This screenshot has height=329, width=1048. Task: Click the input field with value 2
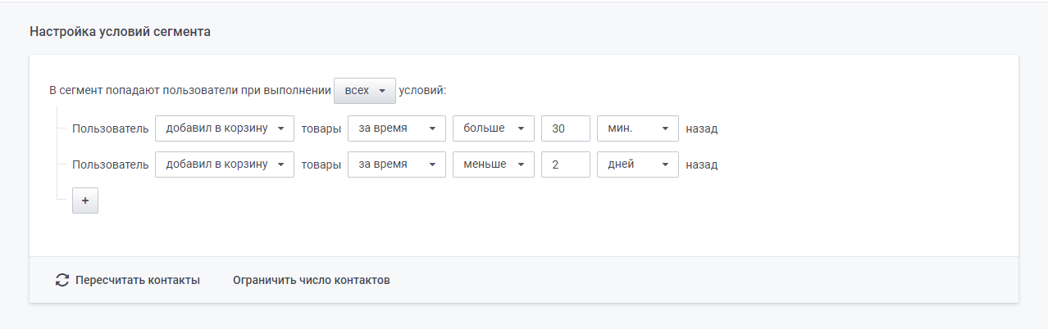click(566, 164)
